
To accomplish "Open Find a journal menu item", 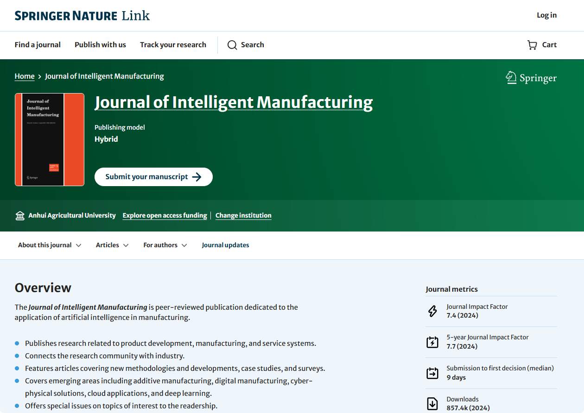I will [x=38, y=45].
